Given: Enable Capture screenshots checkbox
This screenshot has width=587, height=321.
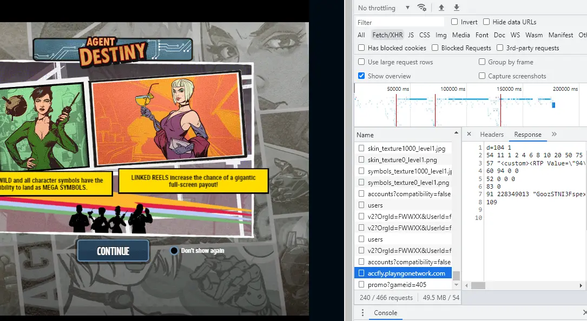Looking at the screenshot, I should click(x=482, y=76).
